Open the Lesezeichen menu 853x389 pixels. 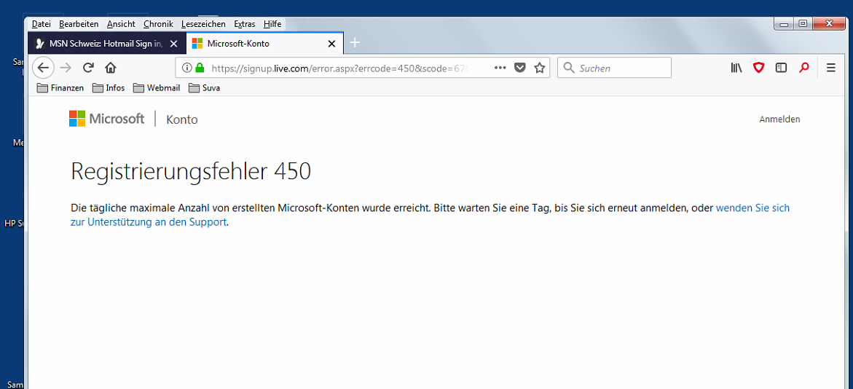click(203, 24)
